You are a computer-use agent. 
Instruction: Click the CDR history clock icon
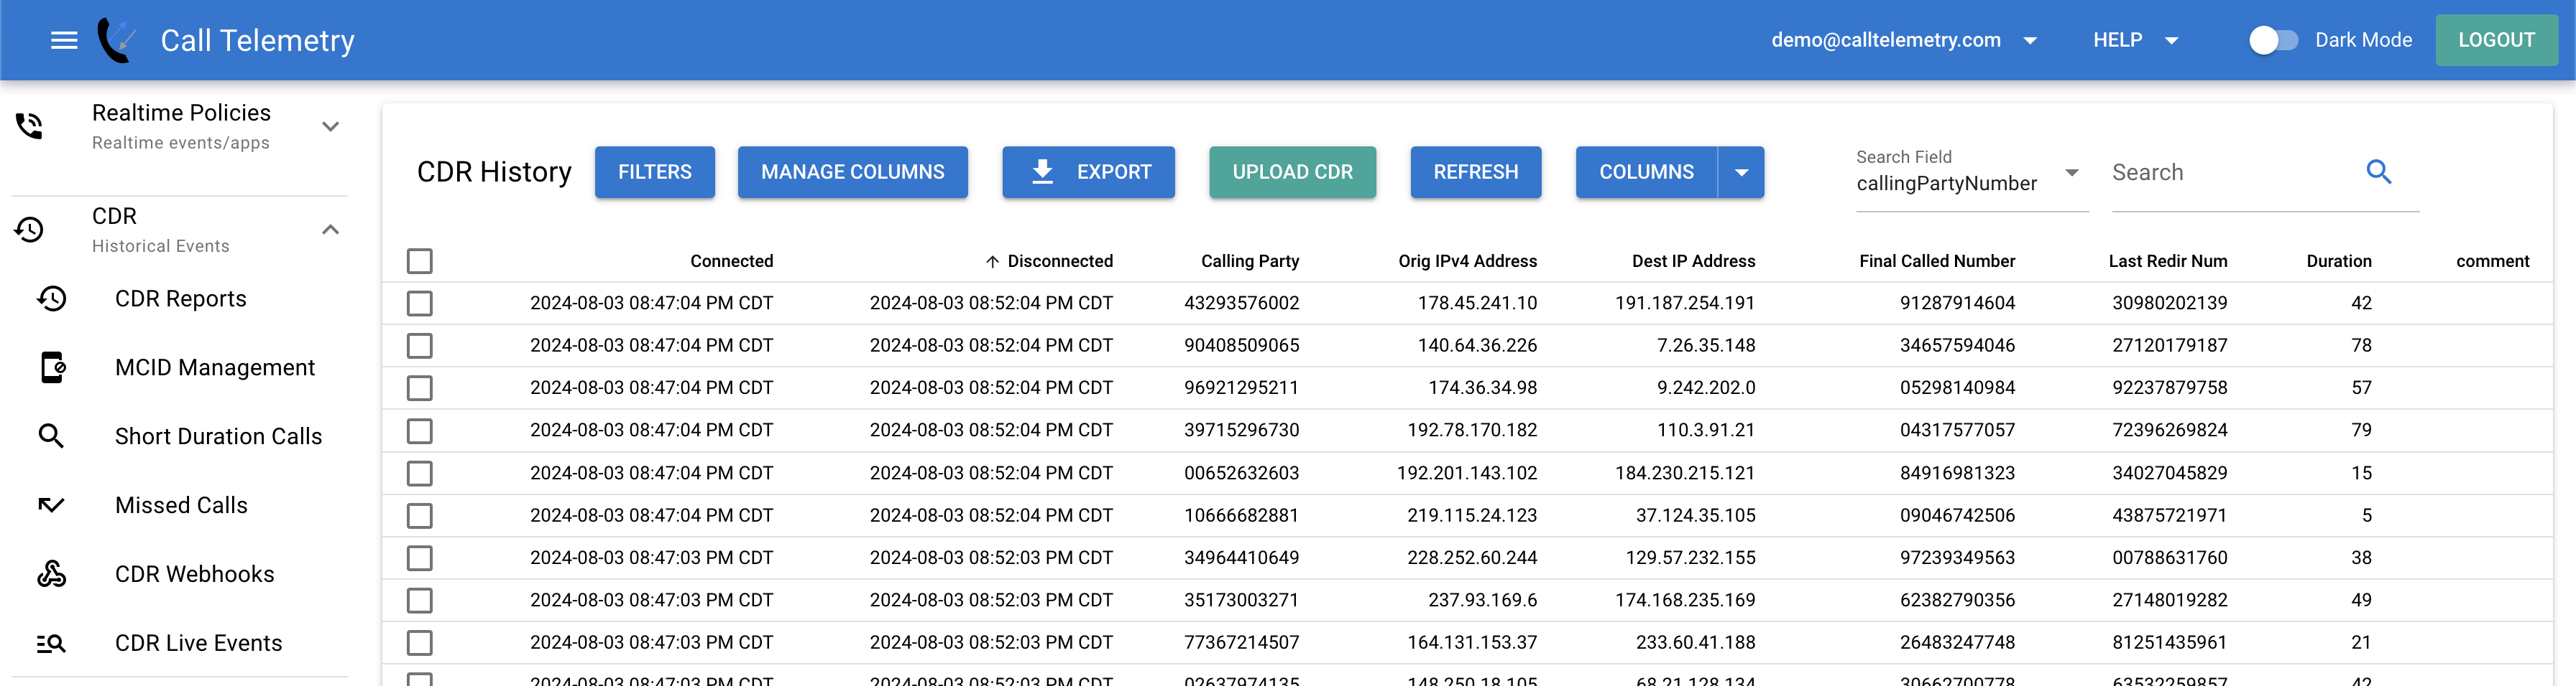click(x=29, y=230)
